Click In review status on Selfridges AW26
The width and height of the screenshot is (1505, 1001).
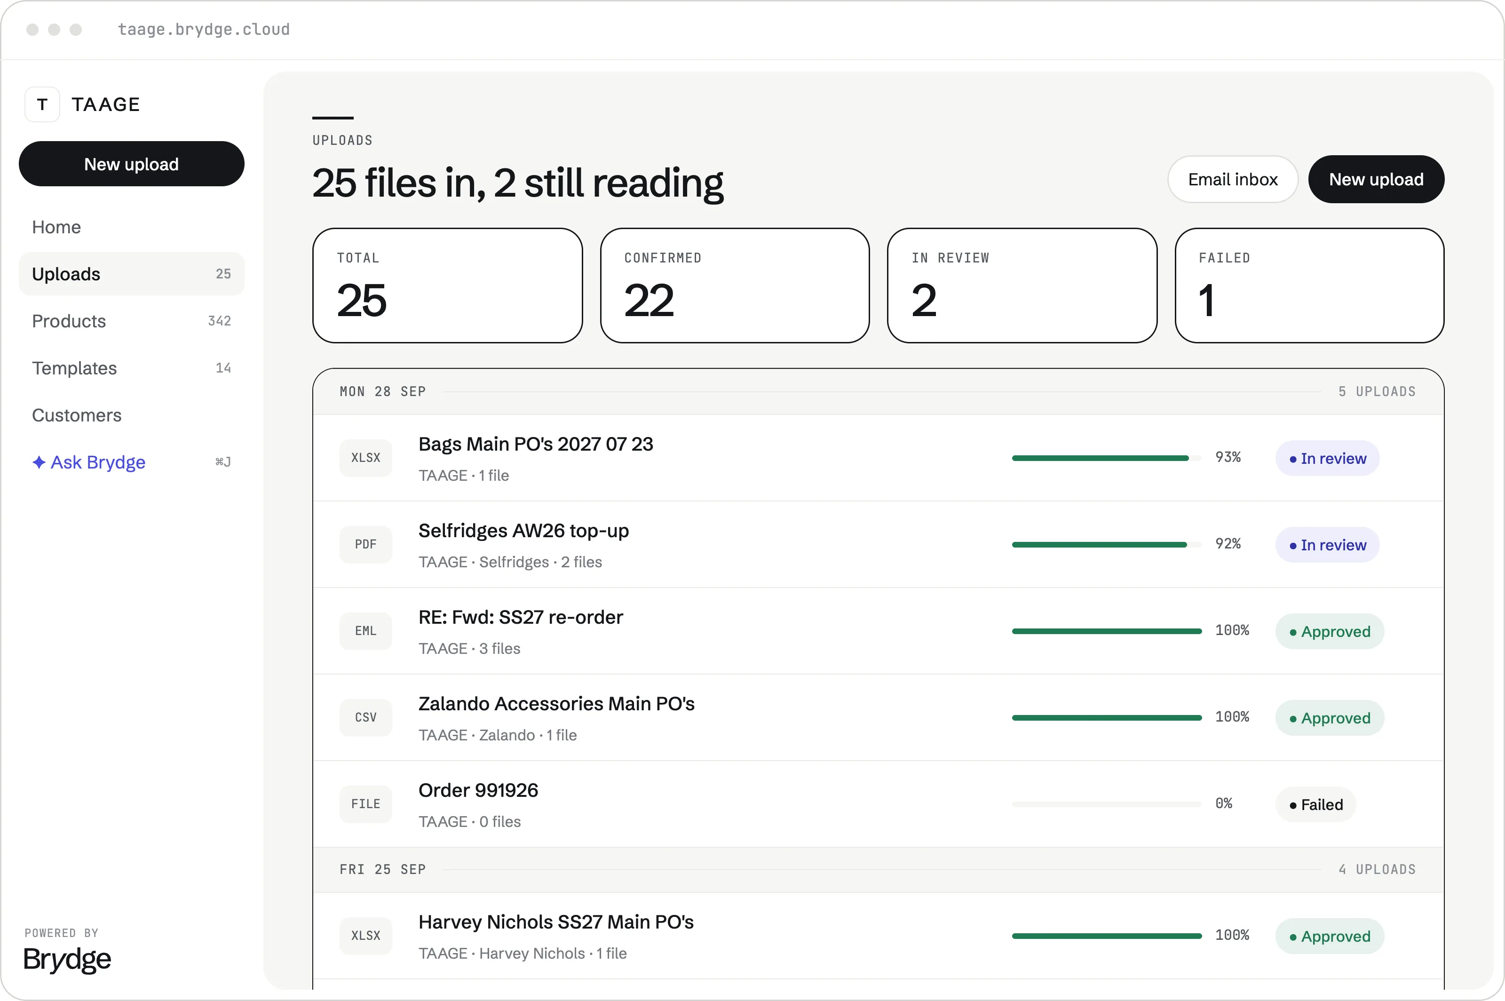point(1327,545)
